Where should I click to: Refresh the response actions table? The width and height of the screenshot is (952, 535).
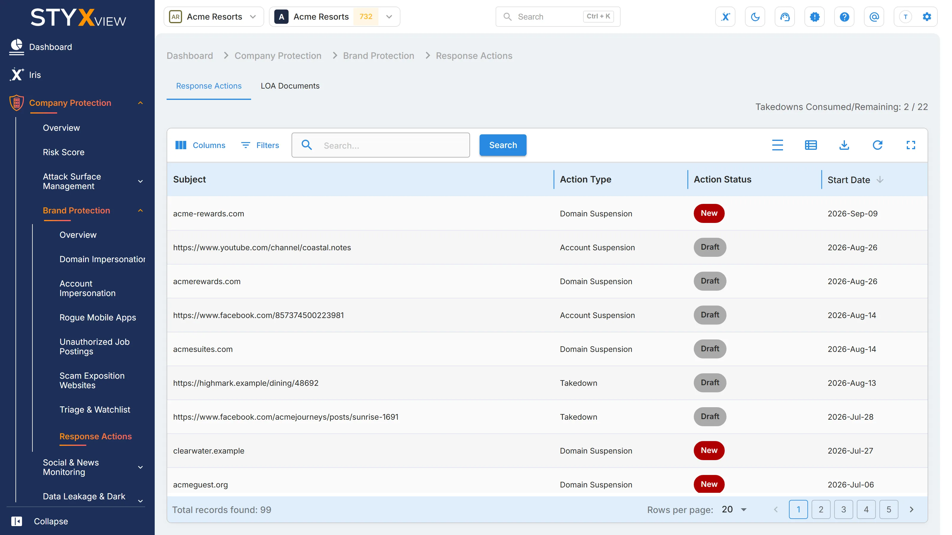point(877,145)
